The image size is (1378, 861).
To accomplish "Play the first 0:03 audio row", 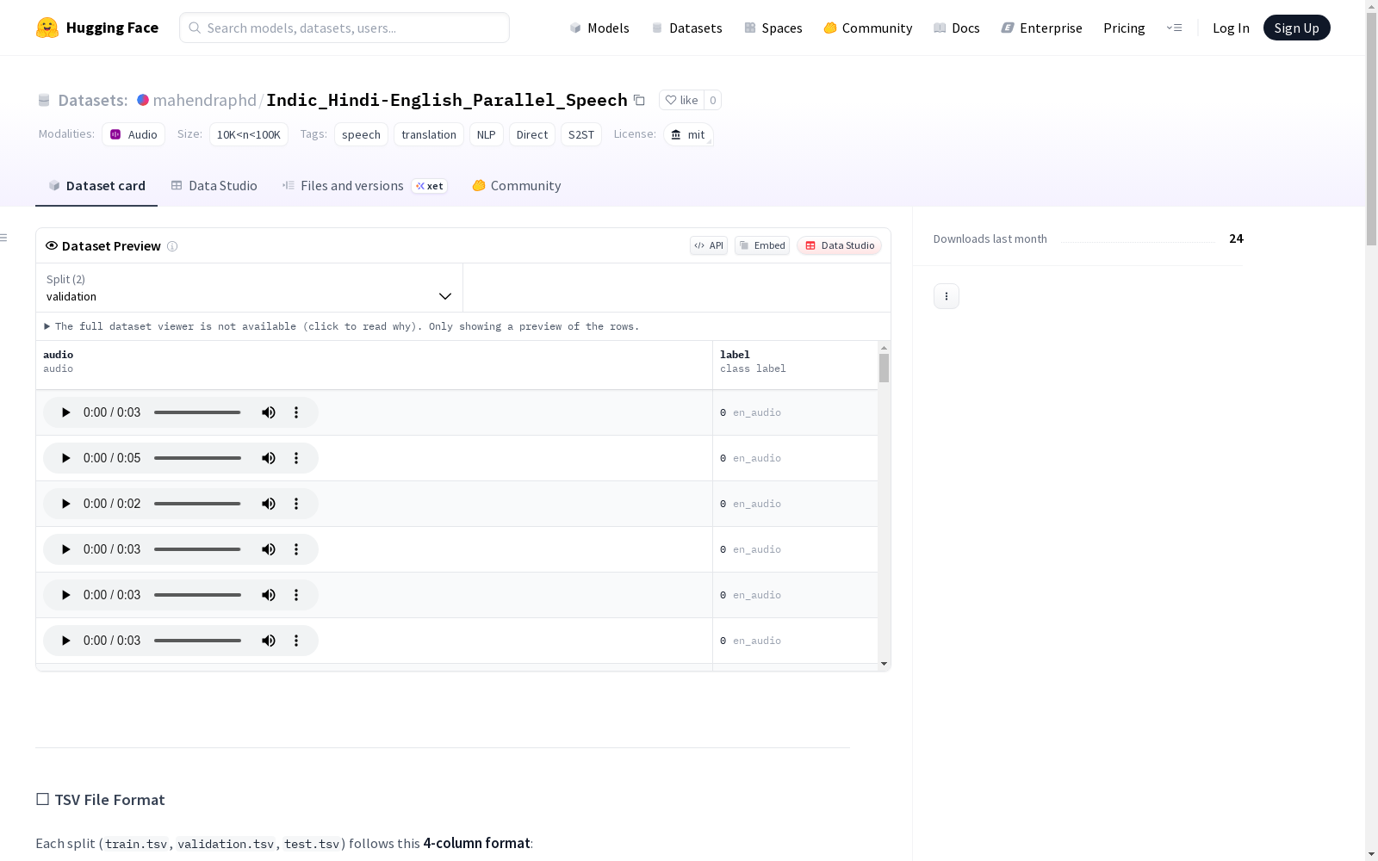I will (x=65, y=412).
